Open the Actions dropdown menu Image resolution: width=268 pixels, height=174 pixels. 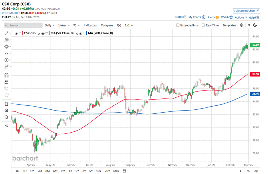click(241, 17)
